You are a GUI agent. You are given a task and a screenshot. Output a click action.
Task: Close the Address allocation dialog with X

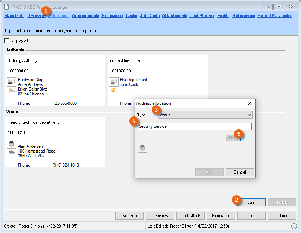250,103
